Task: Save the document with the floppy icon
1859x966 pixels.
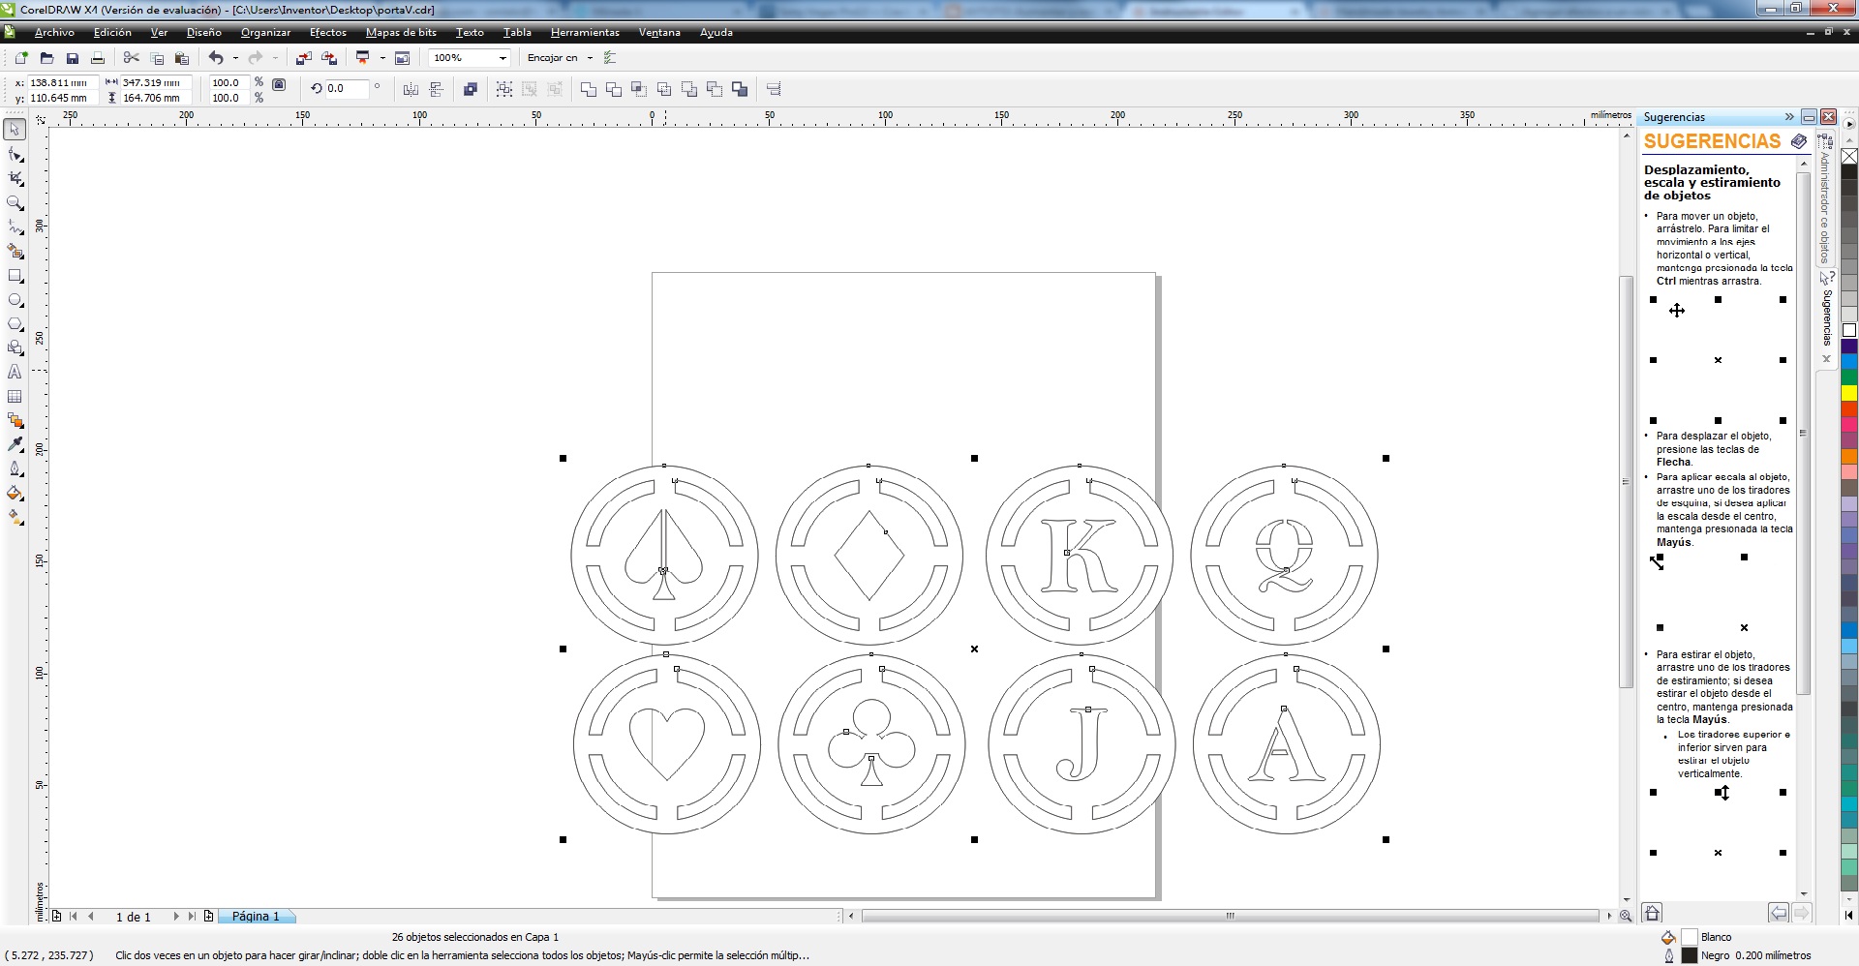Action: click(72, 58)
